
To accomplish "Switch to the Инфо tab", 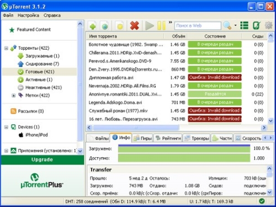I will (x=121, y=137).
